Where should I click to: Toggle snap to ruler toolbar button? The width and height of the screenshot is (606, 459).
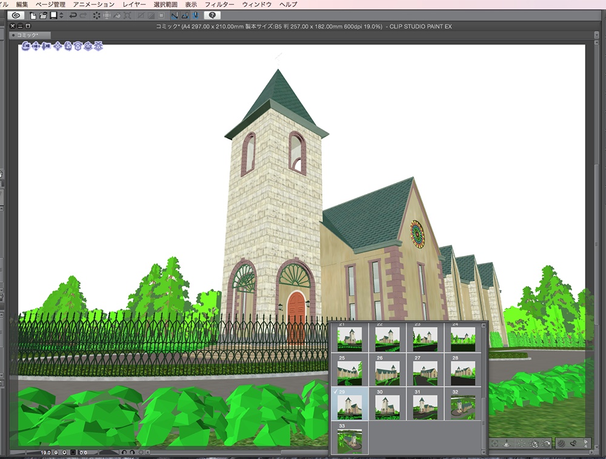[175, 15]
